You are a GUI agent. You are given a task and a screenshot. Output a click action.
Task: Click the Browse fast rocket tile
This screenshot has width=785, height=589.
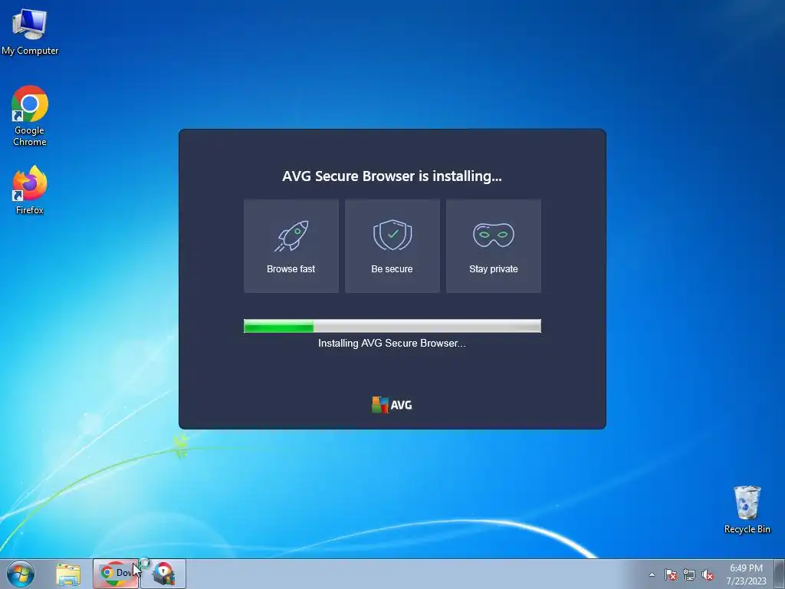[x=291, y=246]
